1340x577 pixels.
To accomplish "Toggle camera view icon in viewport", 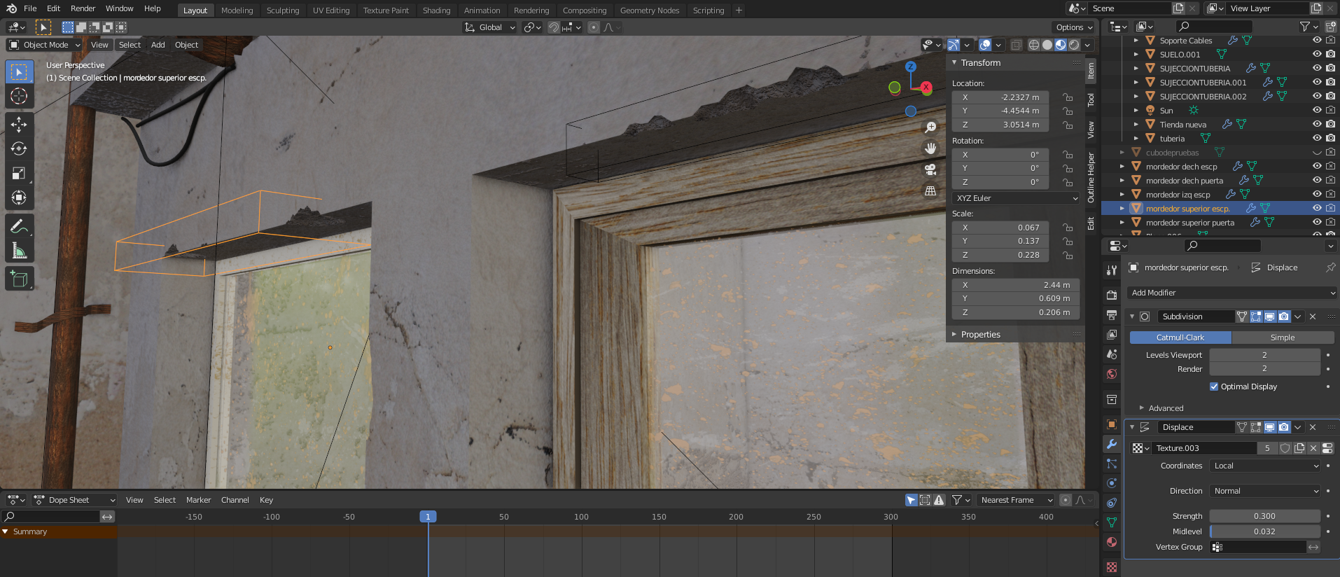I will point(930,169).
